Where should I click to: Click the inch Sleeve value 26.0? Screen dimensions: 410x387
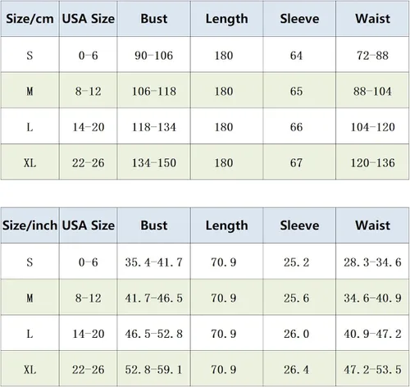(297, 334)
